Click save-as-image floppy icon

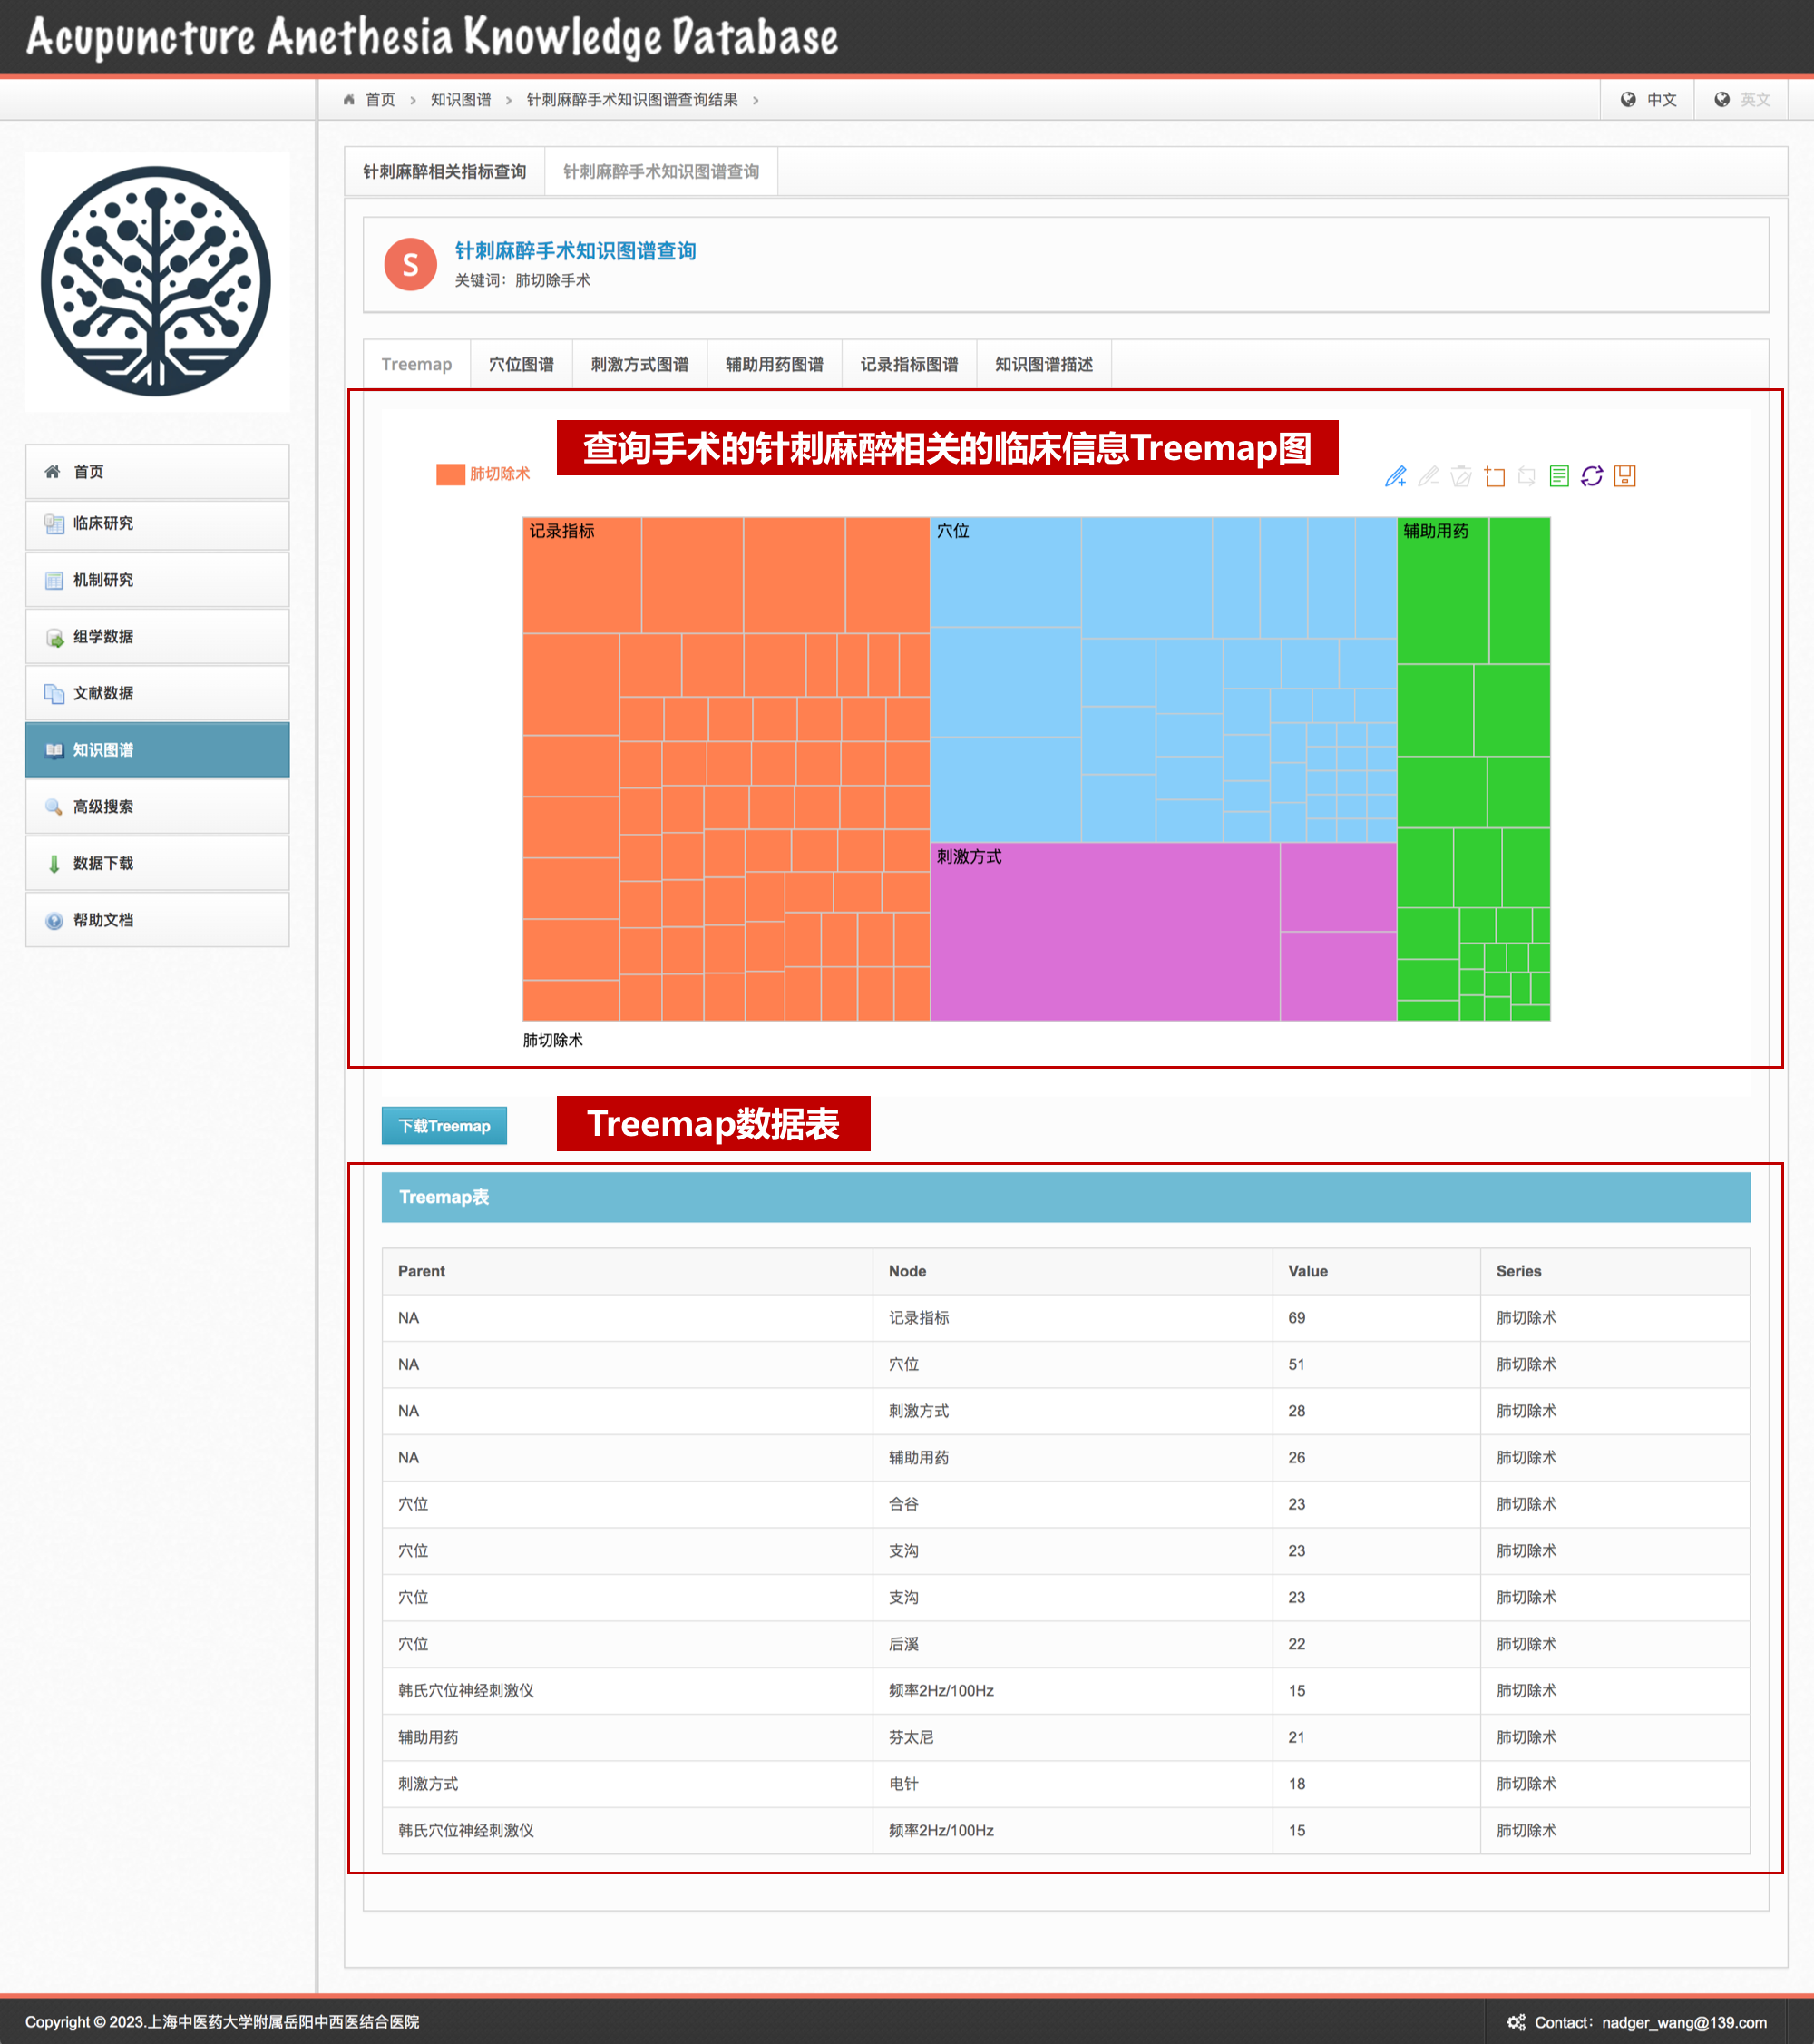[x=1625, y=476]
